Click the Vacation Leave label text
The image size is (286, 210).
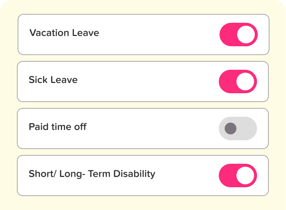pos(64,33)
